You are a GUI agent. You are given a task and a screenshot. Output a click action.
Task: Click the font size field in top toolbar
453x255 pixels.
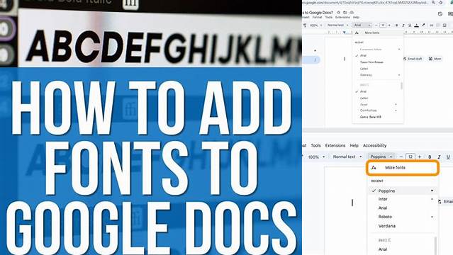click(x=383, y=25)
